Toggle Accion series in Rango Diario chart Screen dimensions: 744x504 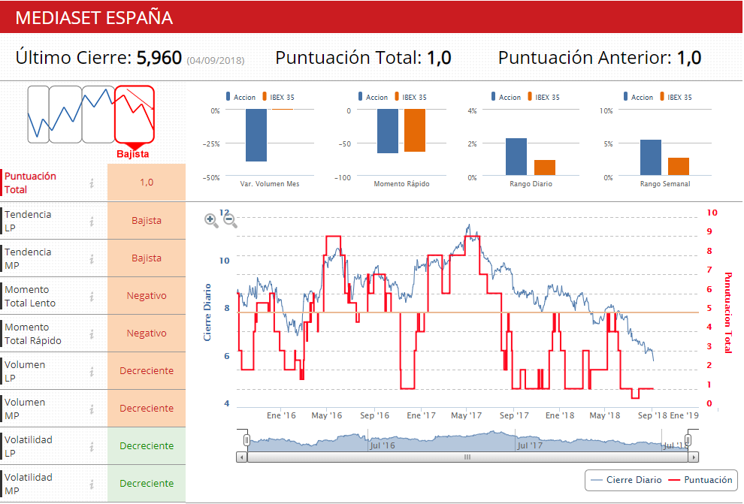(506, 97)
